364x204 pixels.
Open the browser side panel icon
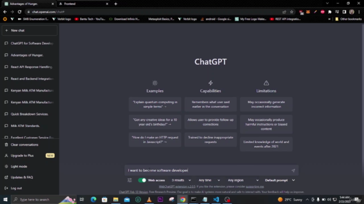pos(344,12)
